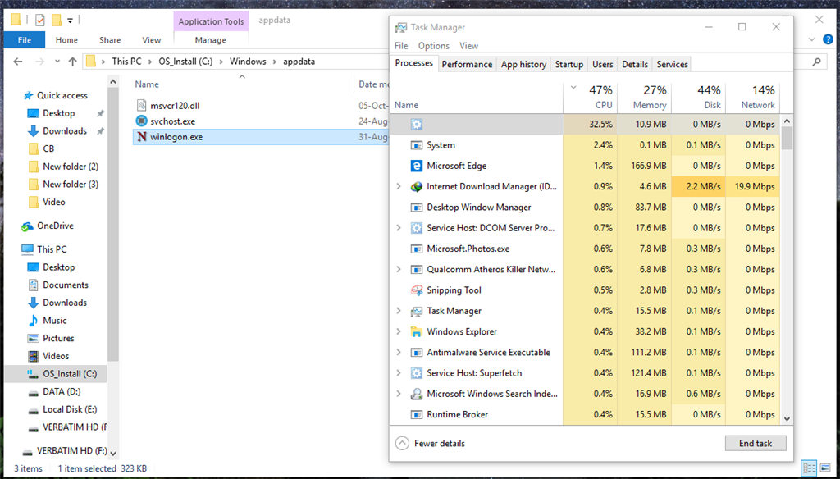Switch to the large icons view button
Screen dimensions: 840x479
[825, 468]
